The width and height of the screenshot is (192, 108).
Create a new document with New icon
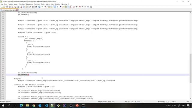[2, 7]
